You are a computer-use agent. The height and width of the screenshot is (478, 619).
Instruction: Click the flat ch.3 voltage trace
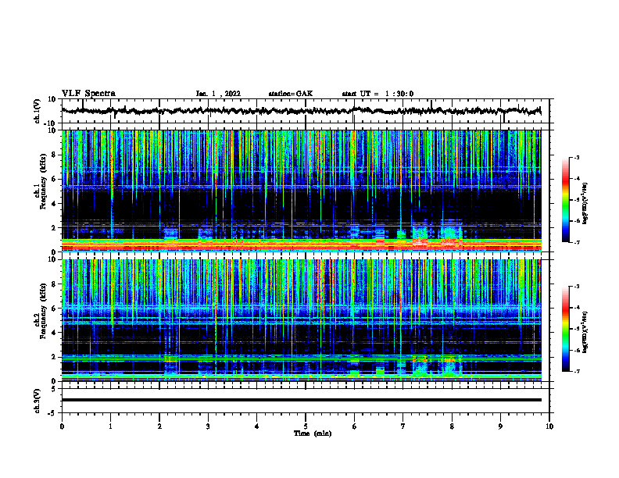(x=301, y=400)
